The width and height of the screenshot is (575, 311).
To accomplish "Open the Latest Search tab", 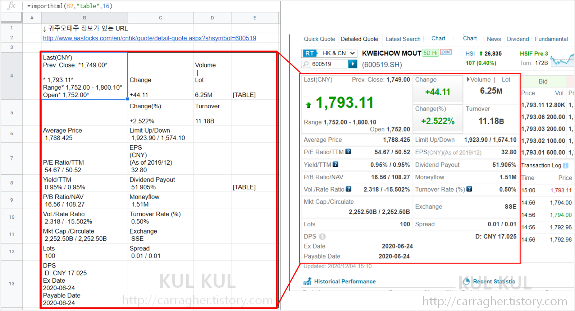I will pos(403,39).
